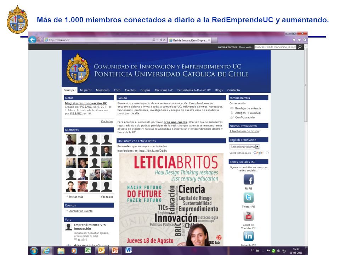Open the YouTube channel icon
Viewport: 340px width, 255px height.
pyautogui.click(x=249, y=216)
